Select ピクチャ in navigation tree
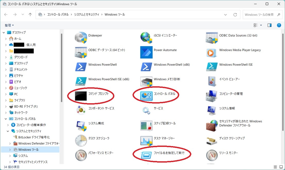 [19, 75]
